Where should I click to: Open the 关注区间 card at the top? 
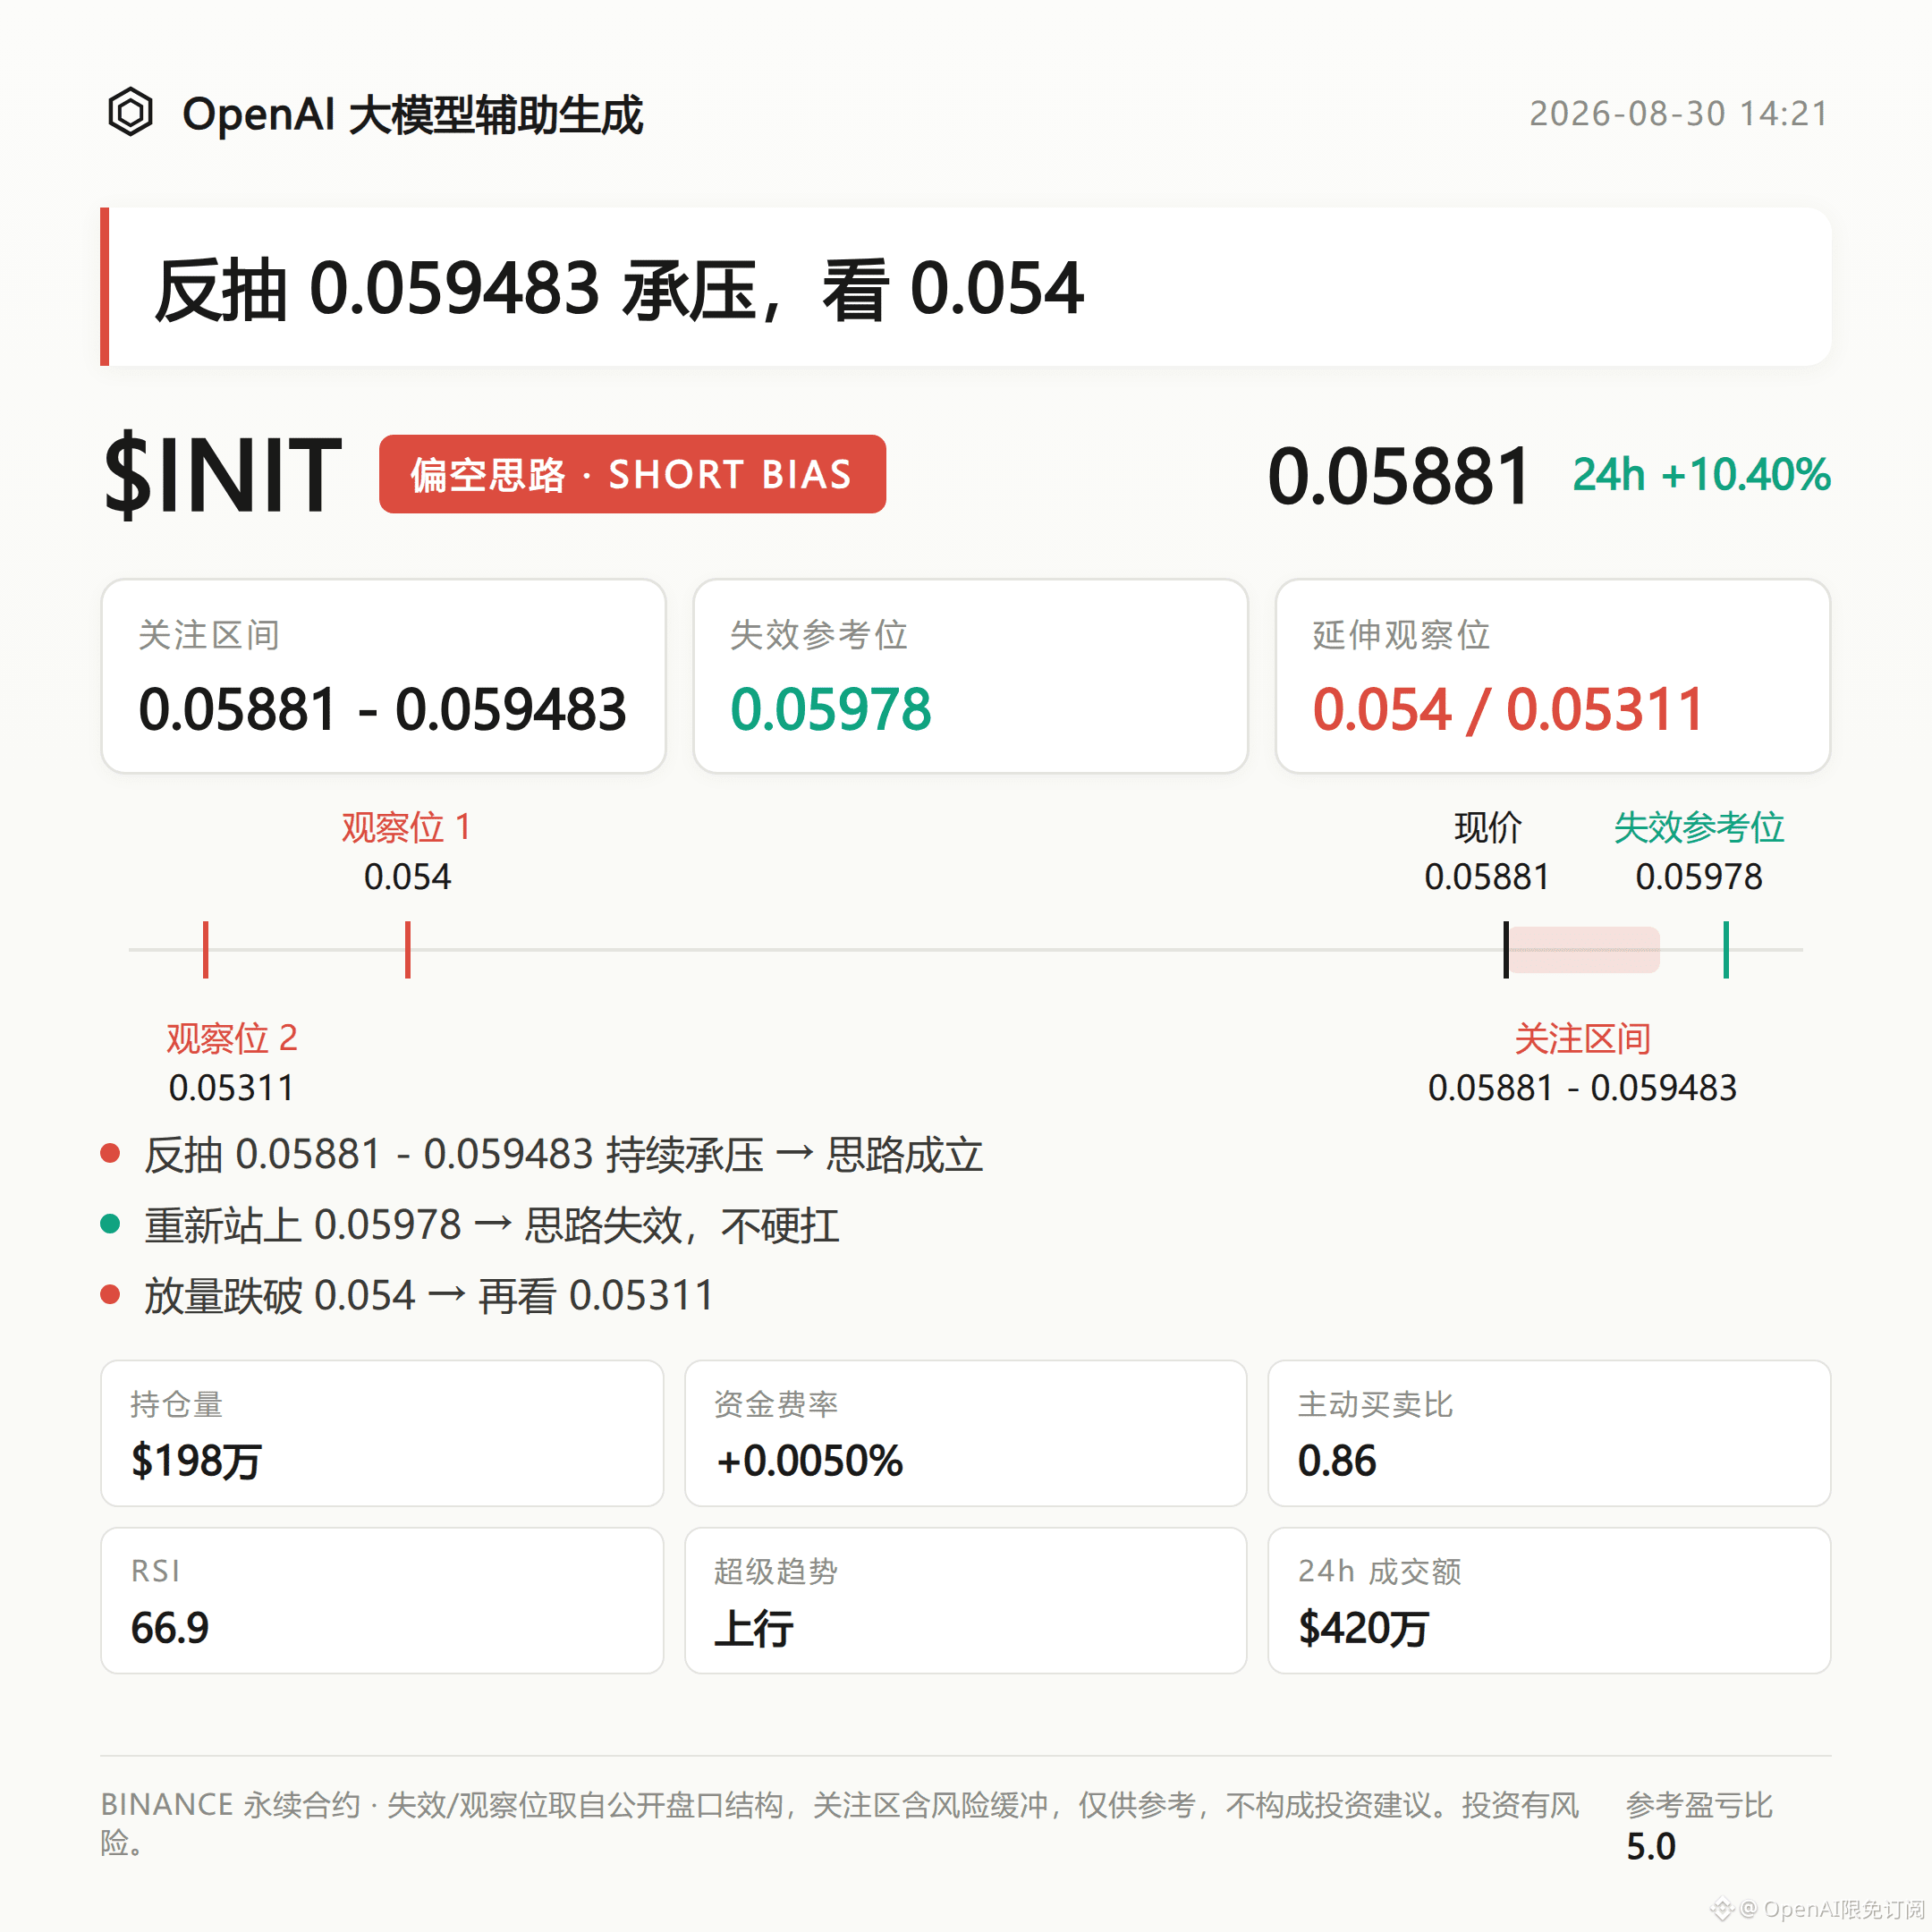point(383,676)
